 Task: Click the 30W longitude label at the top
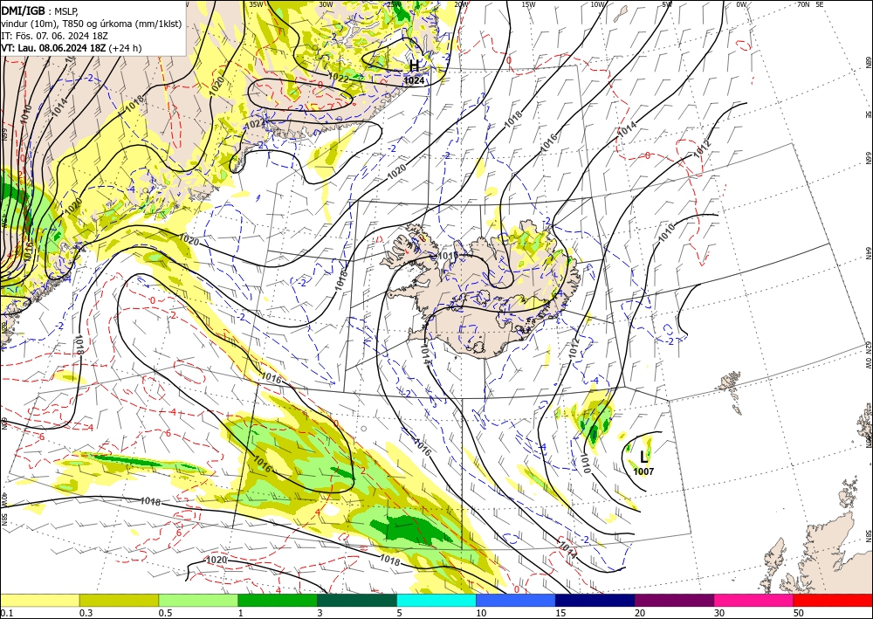click(x=327, y=4)
